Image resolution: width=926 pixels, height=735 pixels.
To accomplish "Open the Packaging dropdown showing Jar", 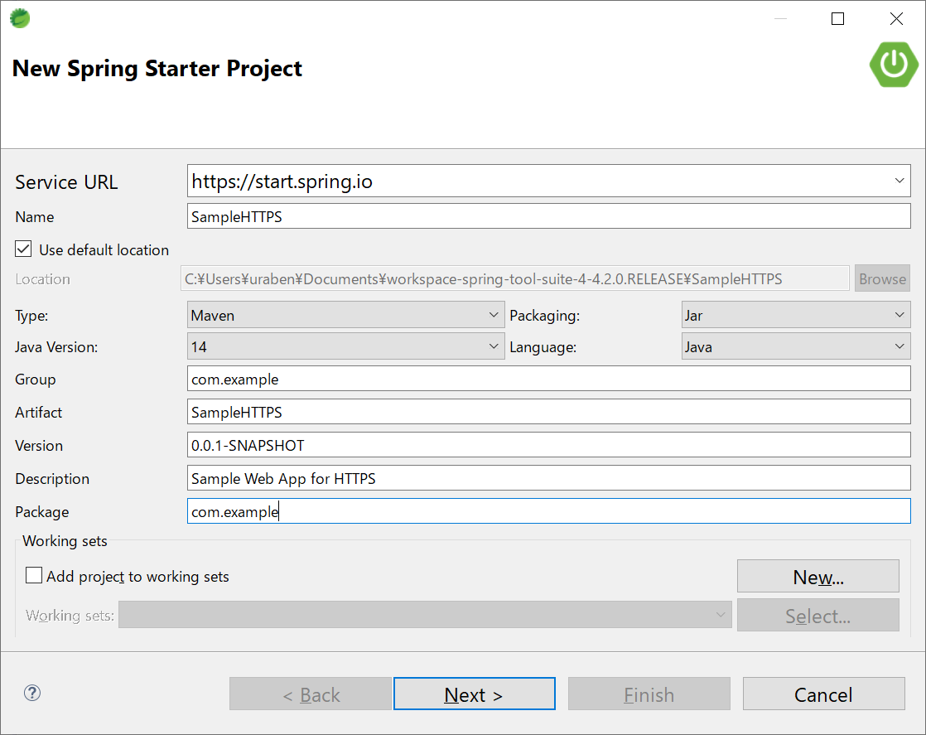I will [796, 315].
